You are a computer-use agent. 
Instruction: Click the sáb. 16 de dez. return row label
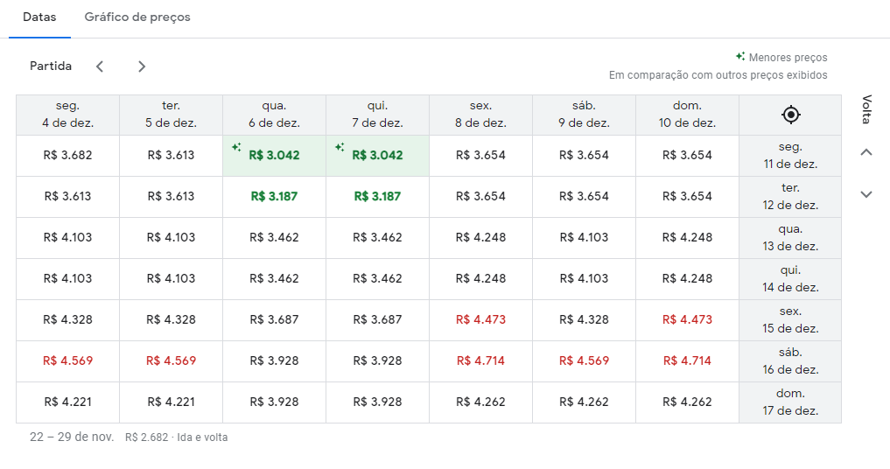[x=790, y=361]
